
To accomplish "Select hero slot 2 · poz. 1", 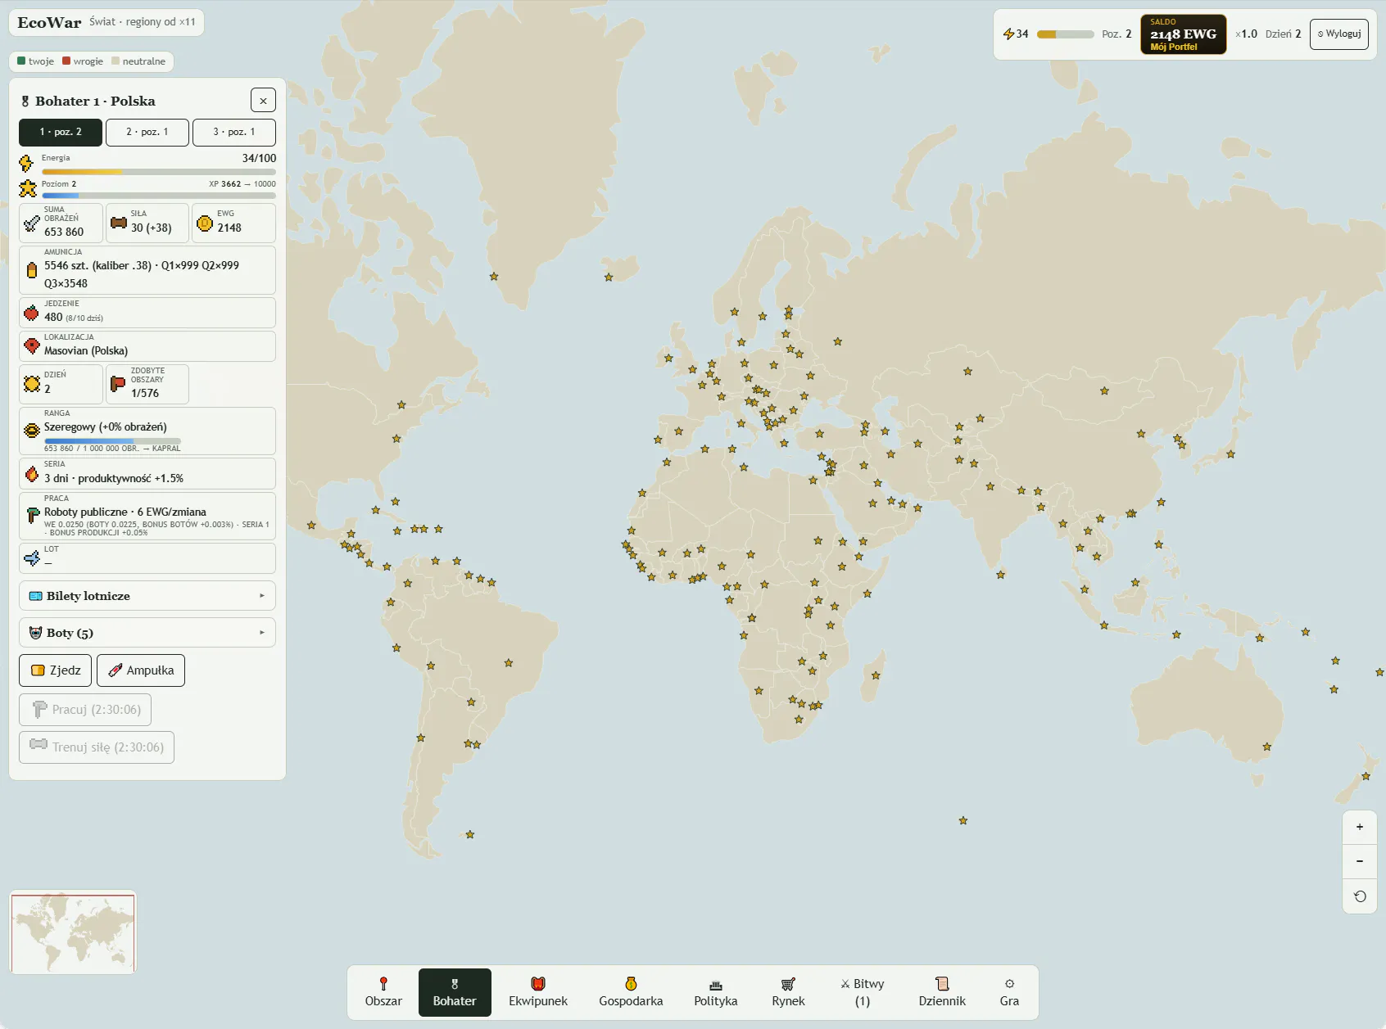I will pos(147,132).
